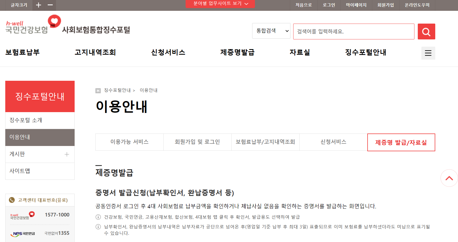458x242 pixels.
Task: Open 마이페이지 from top bar
Action: click(x=356, y=5)
